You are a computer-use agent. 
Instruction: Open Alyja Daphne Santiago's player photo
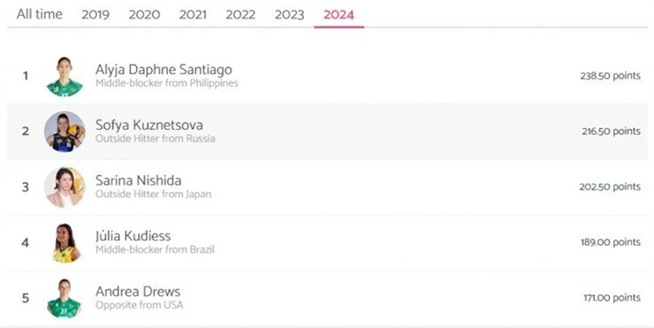65,76
